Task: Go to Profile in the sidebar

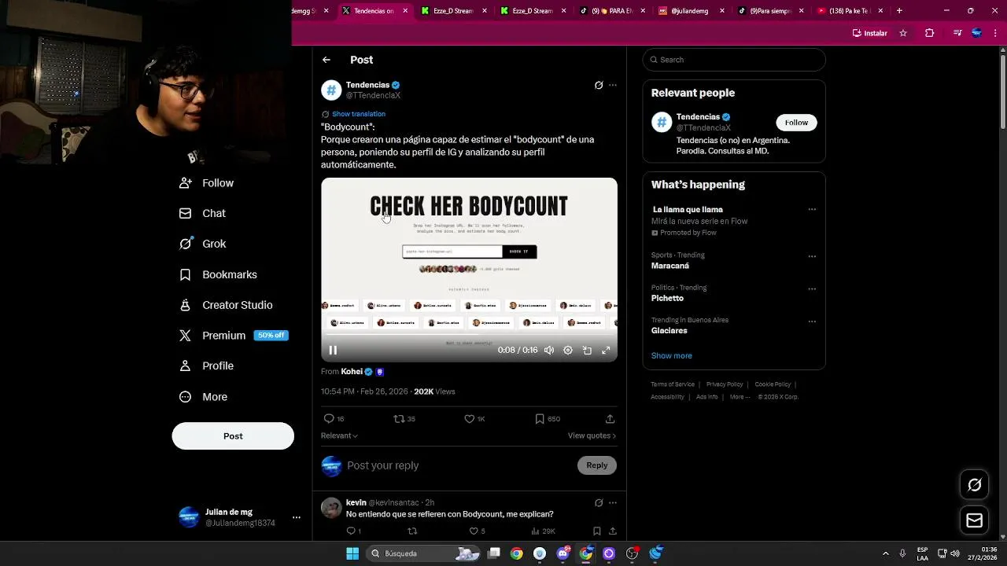Action: 207,366
